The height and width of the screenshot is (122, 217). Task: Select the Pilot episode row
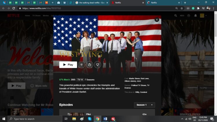[107, 113]
